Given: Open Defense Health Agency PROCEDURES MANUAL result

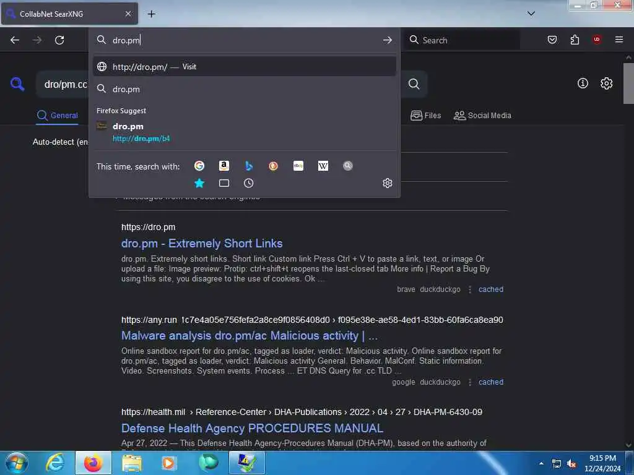Looking at the screenshot, I should pyautogui.click(x=253, y=428).
